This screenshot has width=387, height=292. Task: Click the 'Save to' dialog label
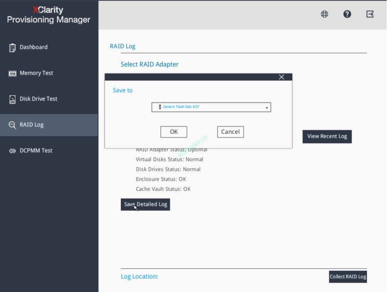click(x=123, y=90)
